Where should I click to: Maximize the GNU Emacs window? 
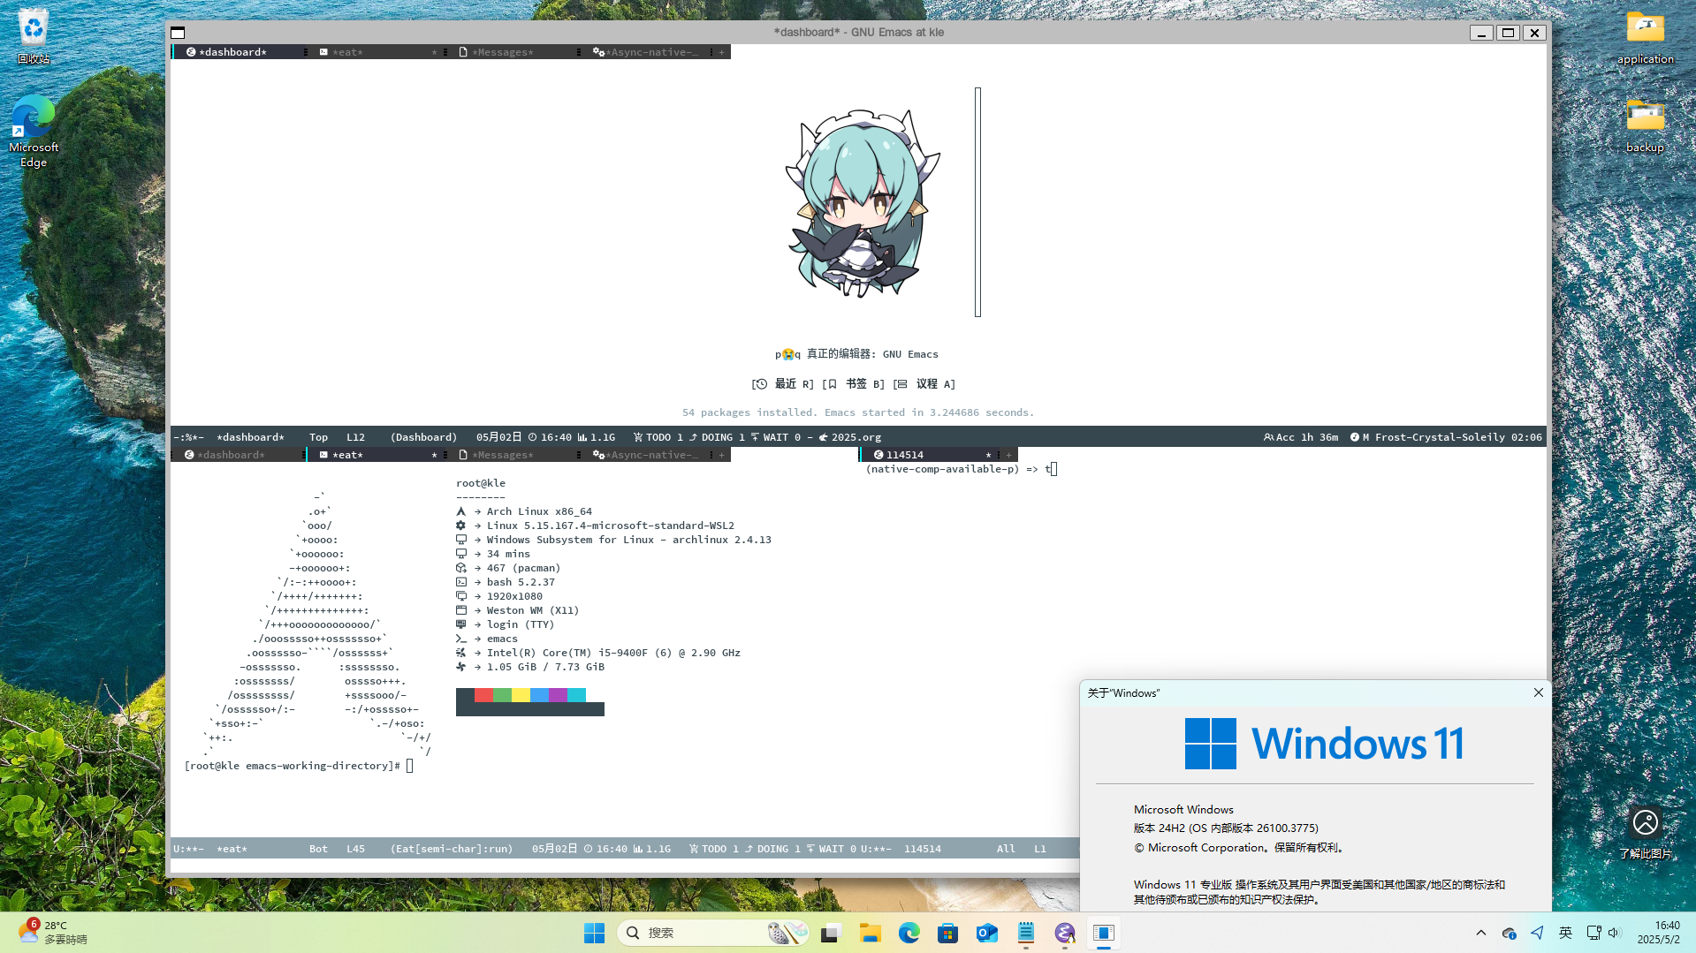(1509, 33)
